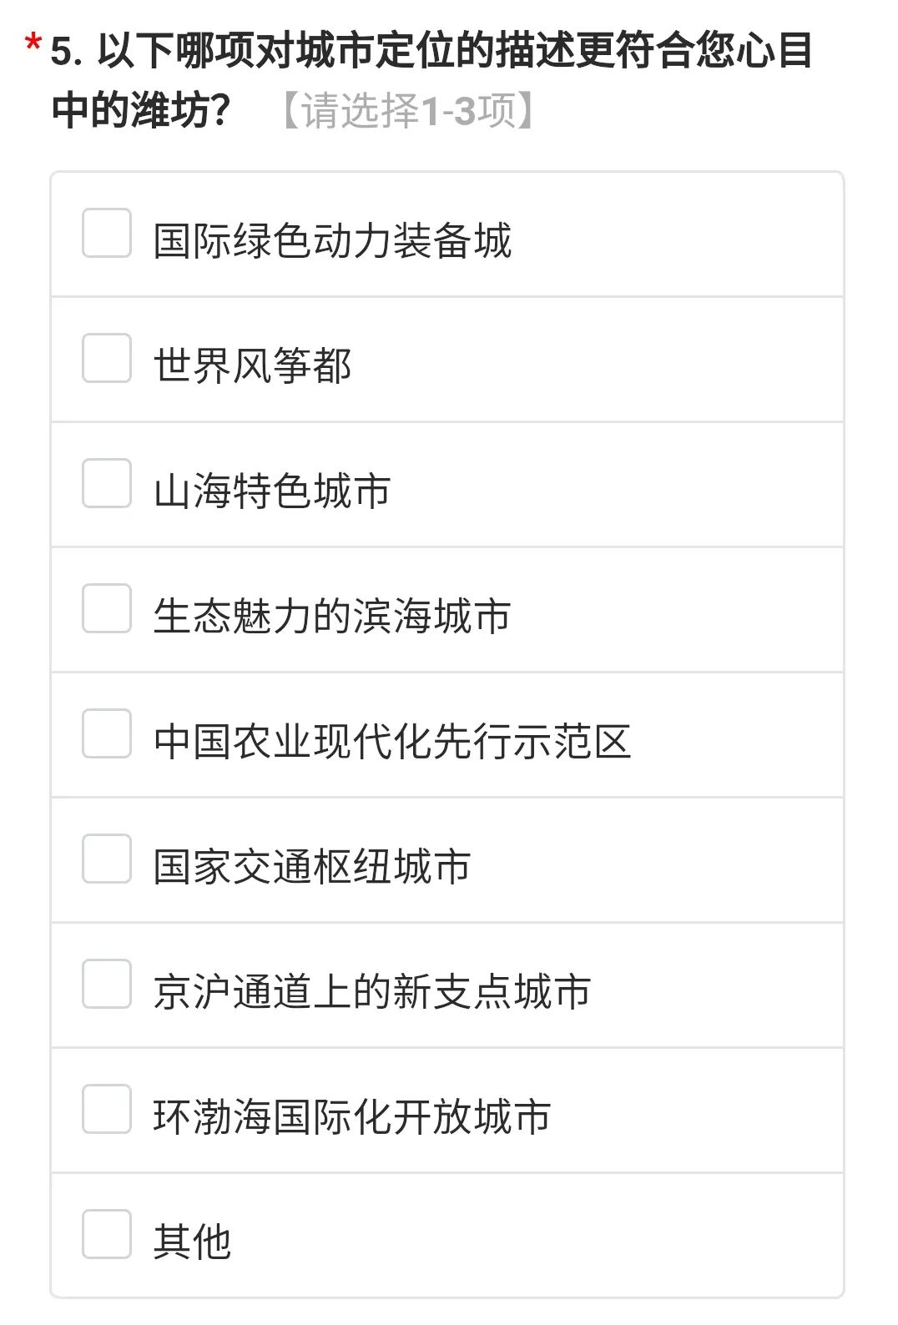Image resolution: width=898 pixels, height=1325 pixels.
Task: Check the 其他 checkbox
Action: 107,1234
